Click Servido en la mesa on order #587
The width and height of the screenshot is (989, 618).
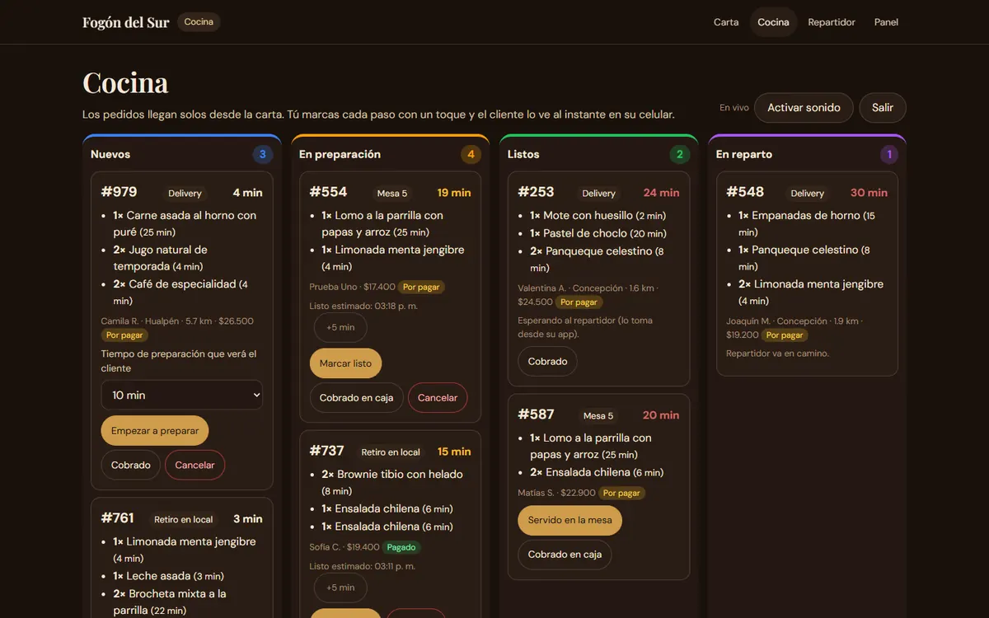pyautogui.click(x=570, y=520)
